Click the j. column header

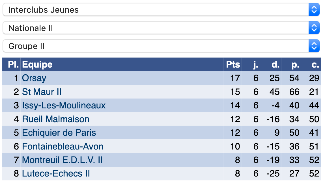tap(256, 64)
